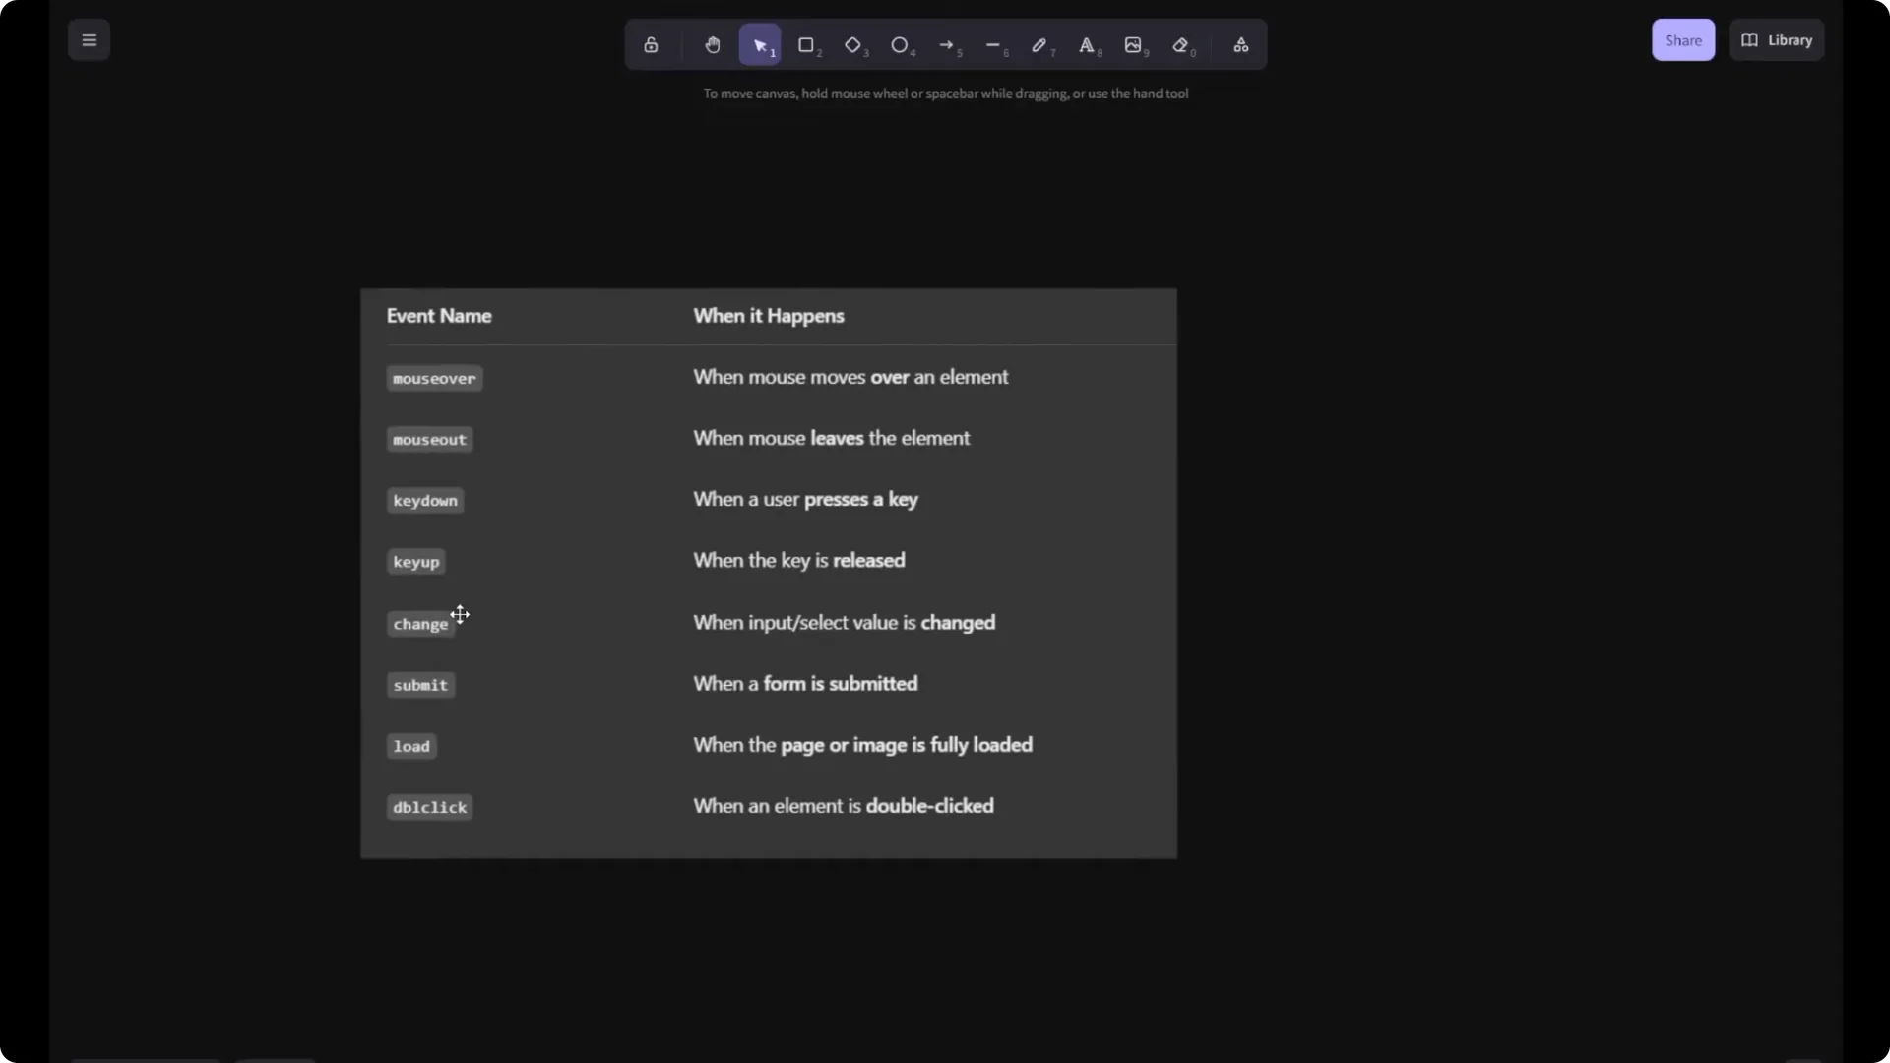Click the "dblclick" code label
The image size is (1890, 1063).
[x=429, y=807]
